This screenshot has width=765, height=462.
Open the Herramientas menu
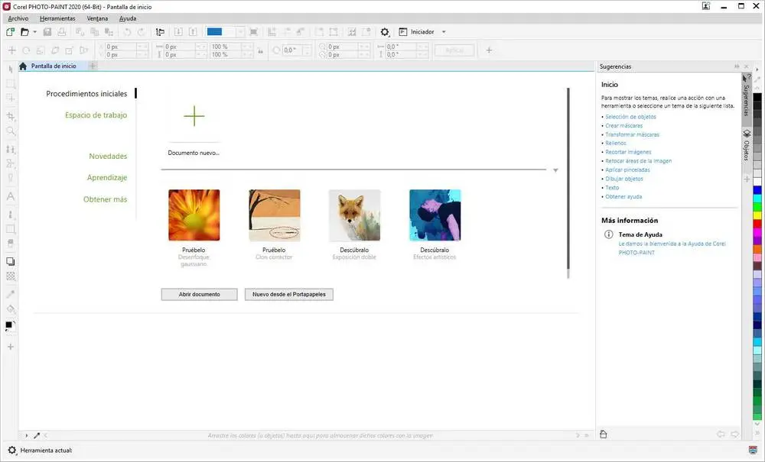click(57, 18)
